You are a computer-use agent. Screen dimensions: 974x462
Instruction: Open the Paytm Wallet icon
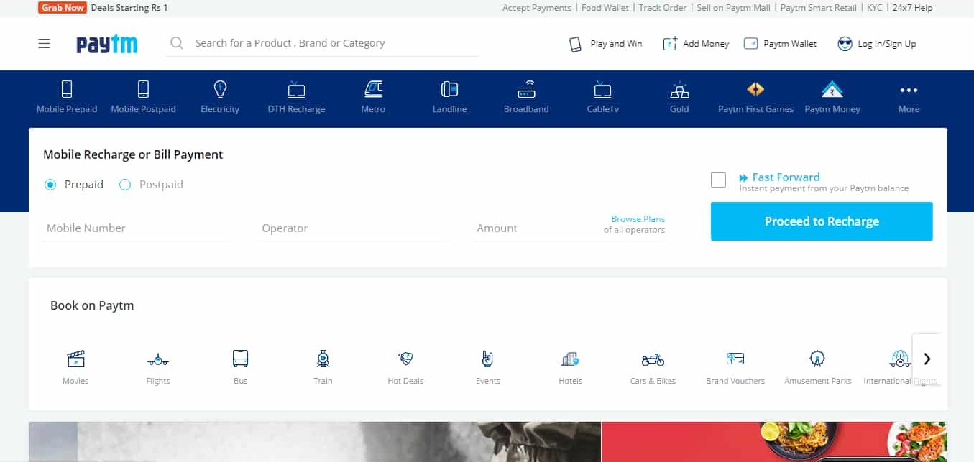point(750,43)
